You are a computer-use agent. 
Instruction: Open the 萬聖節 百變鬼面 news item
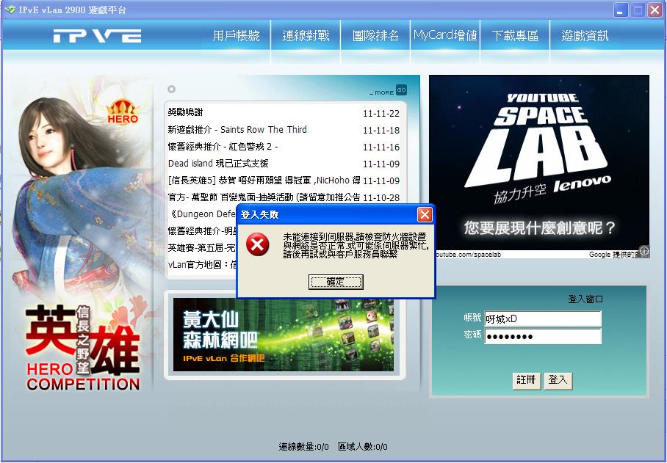(x=264, y=197)
